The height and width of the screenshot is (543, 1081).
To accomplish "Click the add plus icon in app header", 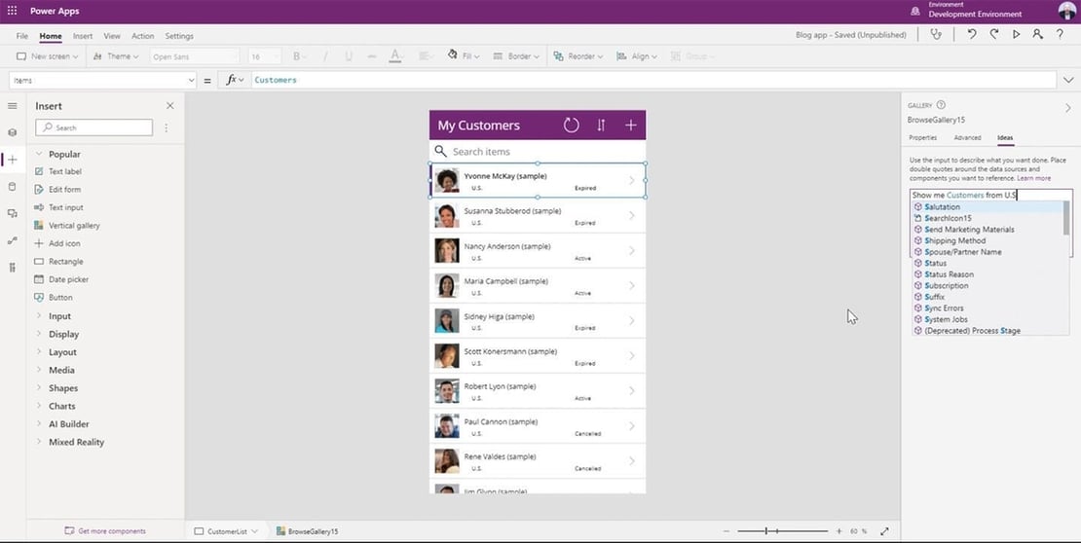I will (x=630, y=126).
